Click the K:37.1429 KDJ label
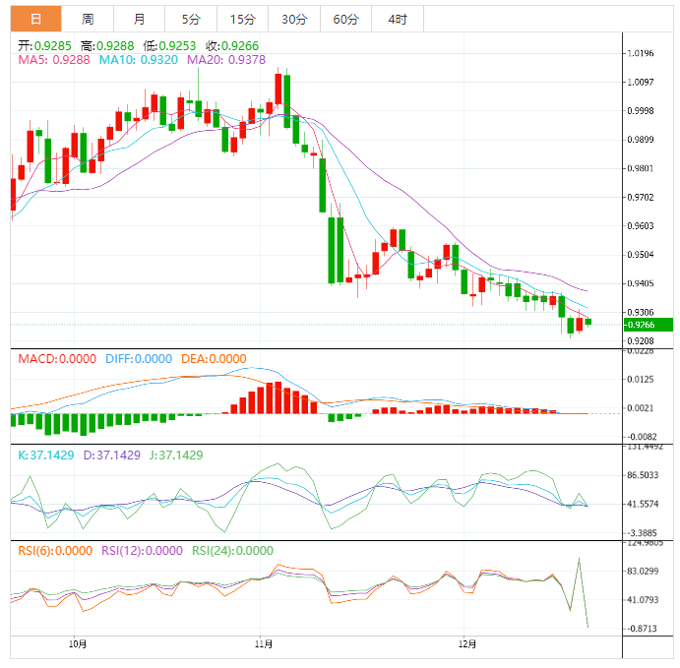Image resolution: width=680 pixels, height=668 pixels. [46, 455]
